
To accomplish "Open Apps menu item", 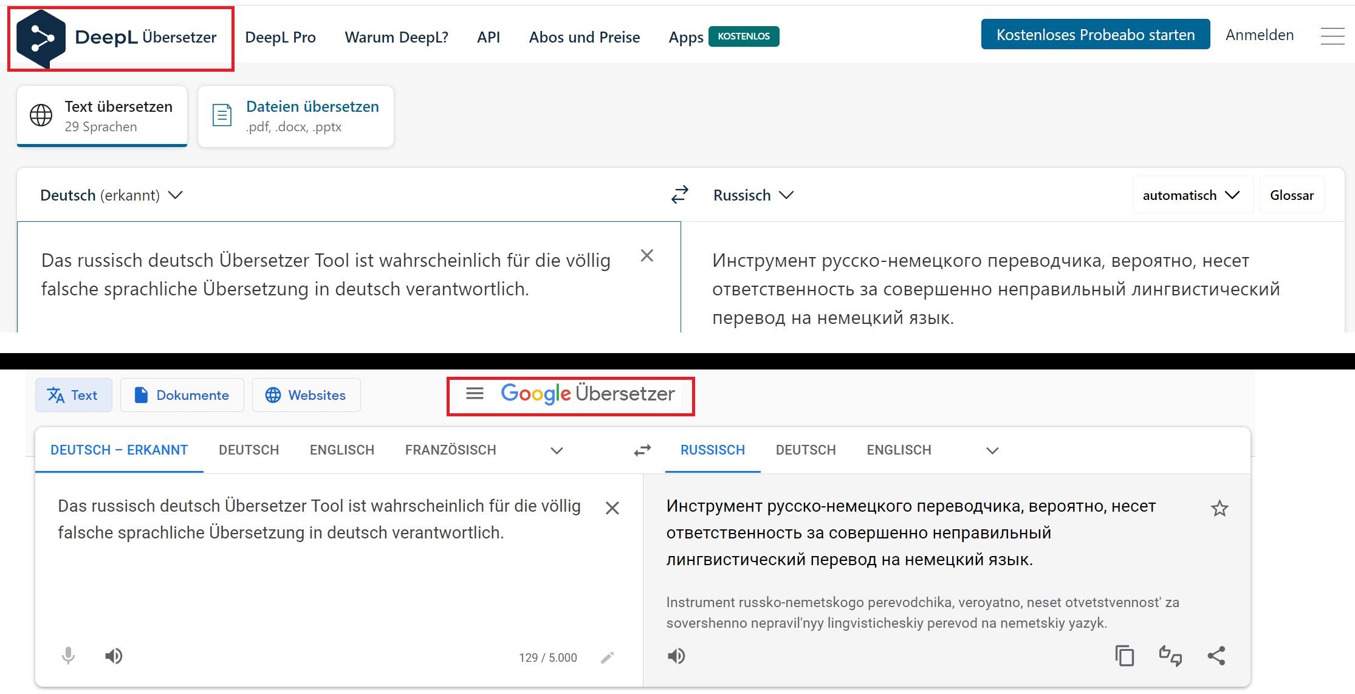I will (x=686, y=38).
